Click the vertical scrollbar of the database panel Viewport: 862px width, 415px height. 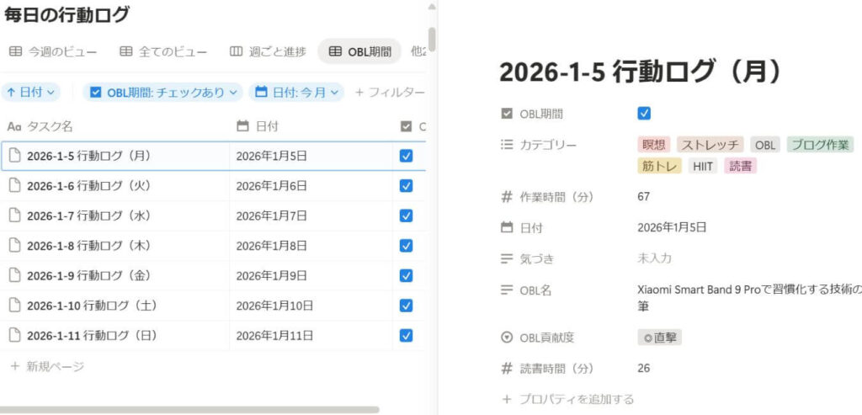tap(432, 40)
